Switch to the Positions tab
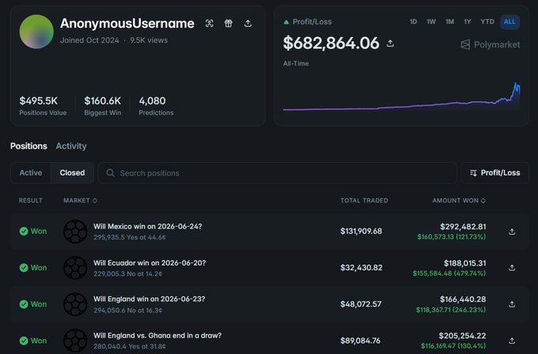This screenshot has width=538, height=354. point(28,146)
